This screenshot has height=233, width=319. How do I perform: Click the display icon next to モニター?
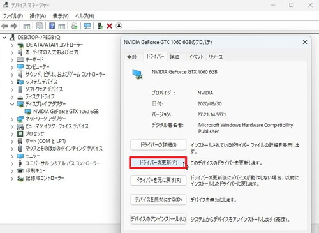pyautogui.click(x=20, y=156)
